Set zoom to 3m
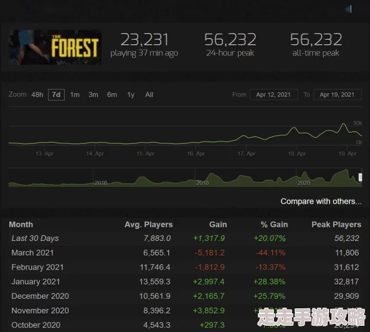 click(x=93, y=95)
